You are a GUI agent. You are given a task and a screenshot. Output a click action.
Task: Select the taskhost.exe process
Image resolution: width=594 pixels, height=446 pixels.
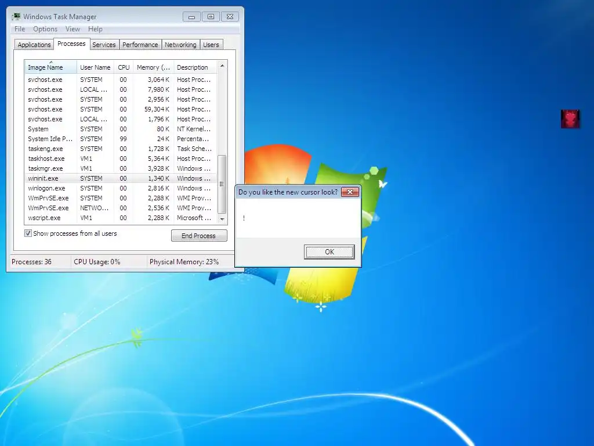tap(121, 159)
